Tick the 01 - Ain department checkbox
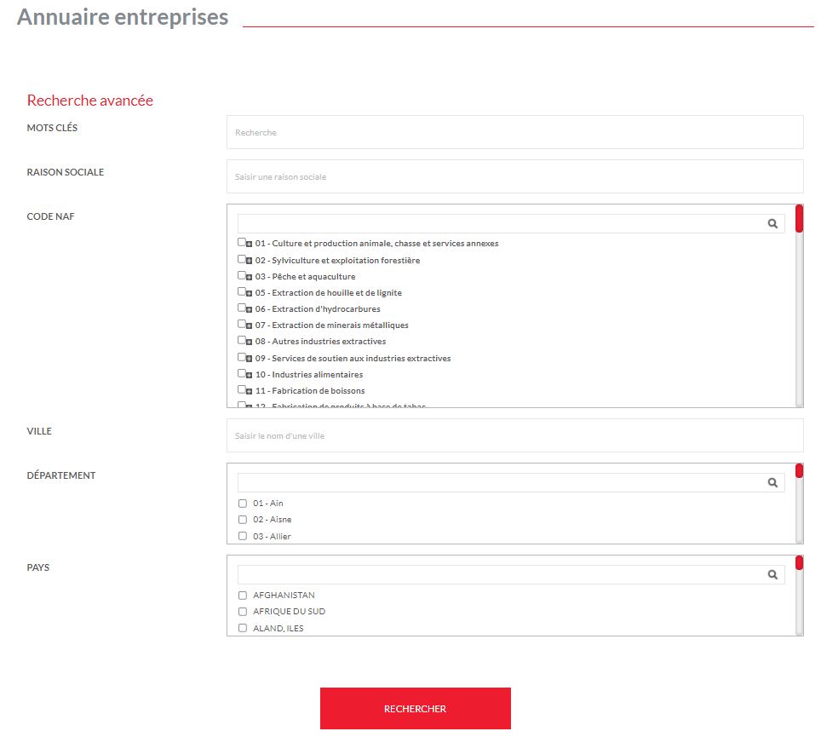The width and height of the screenshot is (821, 737). tap(243, 504)
